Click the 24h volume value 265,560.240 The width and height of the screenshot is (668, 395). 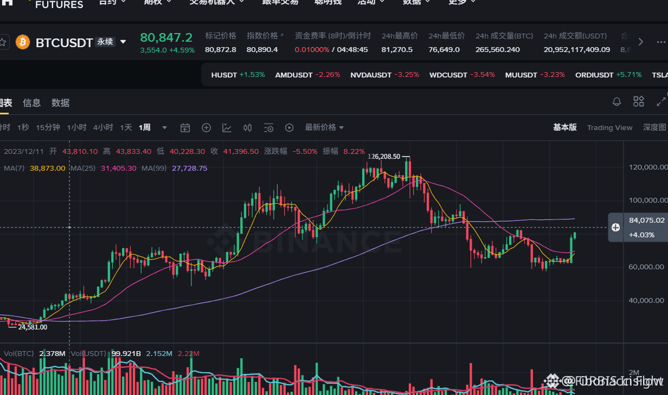(497, 49)
